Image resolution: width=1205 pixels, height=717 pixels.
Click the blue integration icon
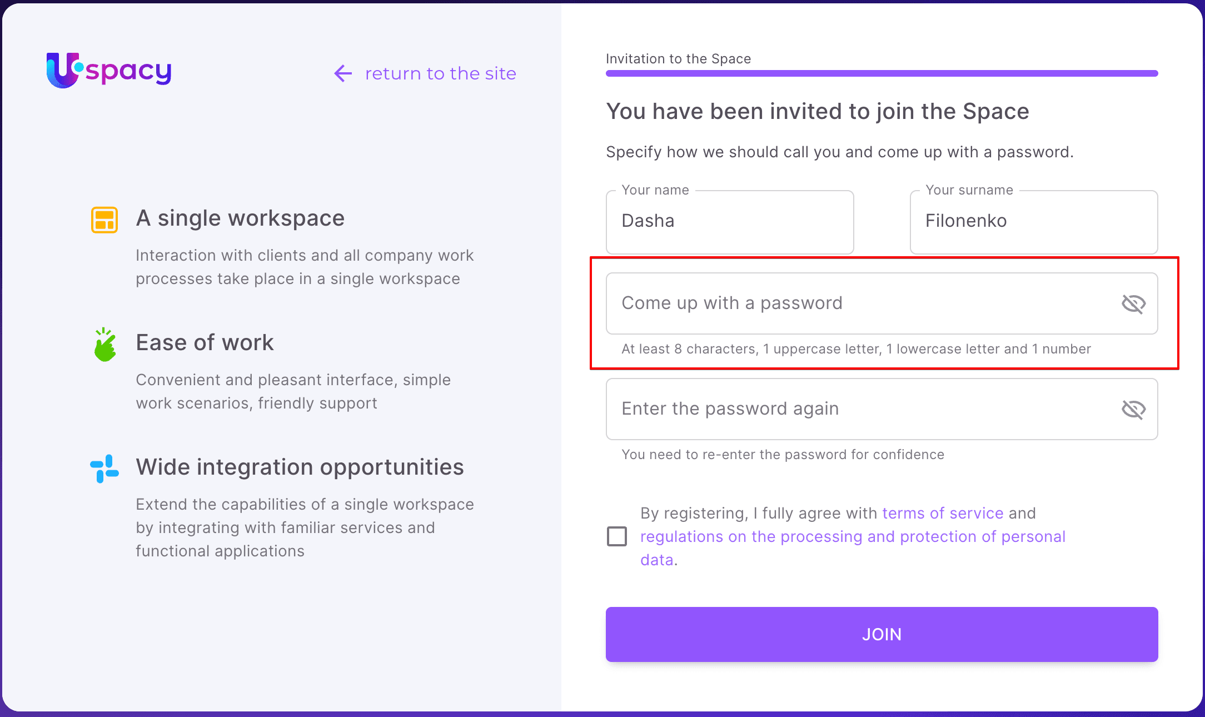pos(104,469)
